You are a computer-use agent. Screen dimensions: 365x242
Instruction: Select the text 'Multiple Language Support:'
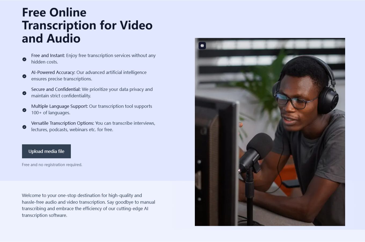pyautogui.click(x=60, y=106)
